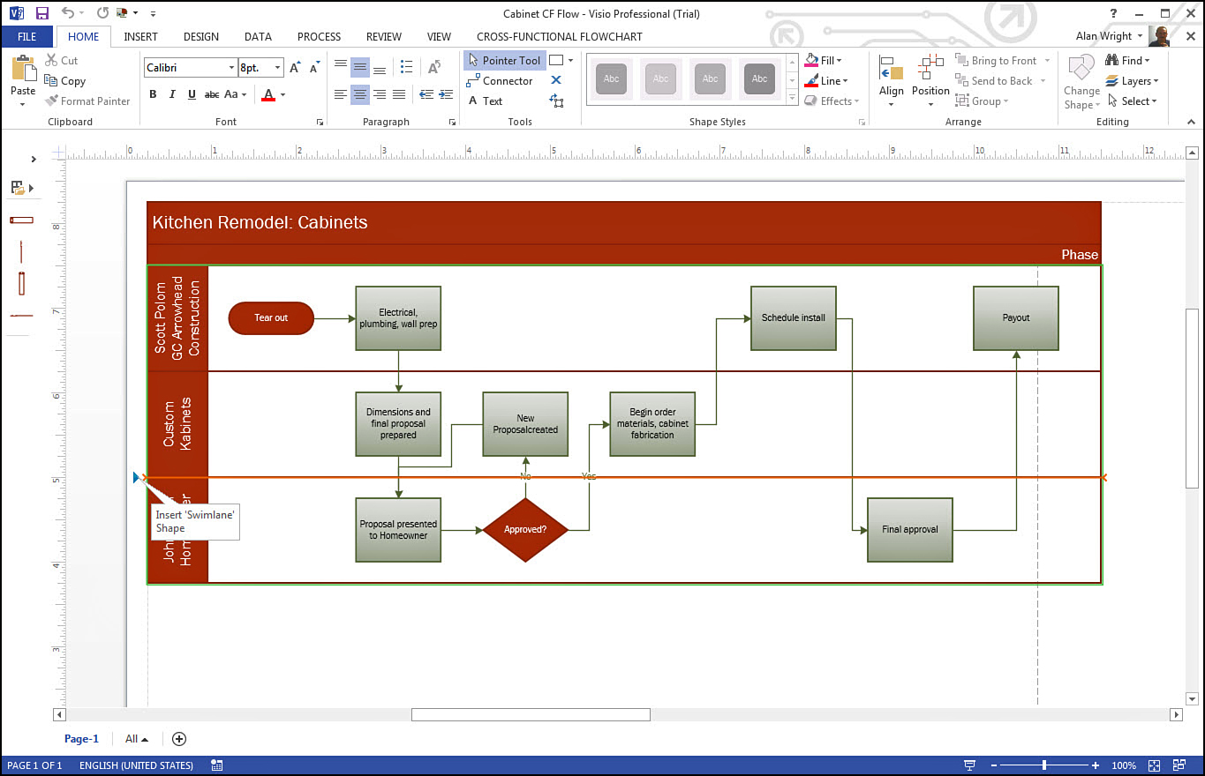Click the Bullets list icon
This screenshot has width=1205, height=776.
pos(406,67)
